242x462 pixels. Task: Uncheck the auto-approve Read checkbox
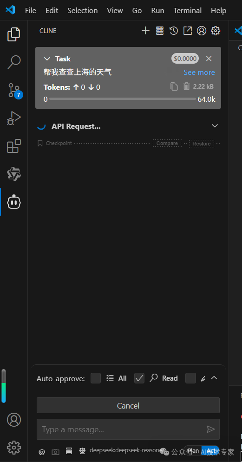[139, 378]
